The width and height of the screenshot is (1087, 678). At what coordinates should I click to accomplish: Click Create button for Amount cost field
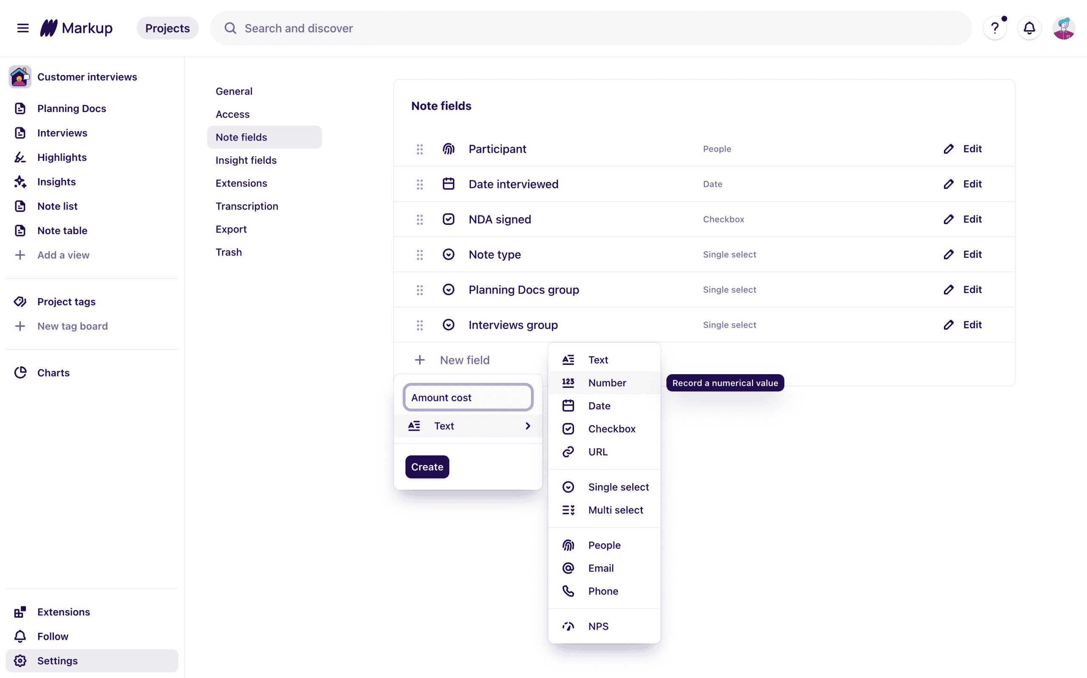pos(427,466)
